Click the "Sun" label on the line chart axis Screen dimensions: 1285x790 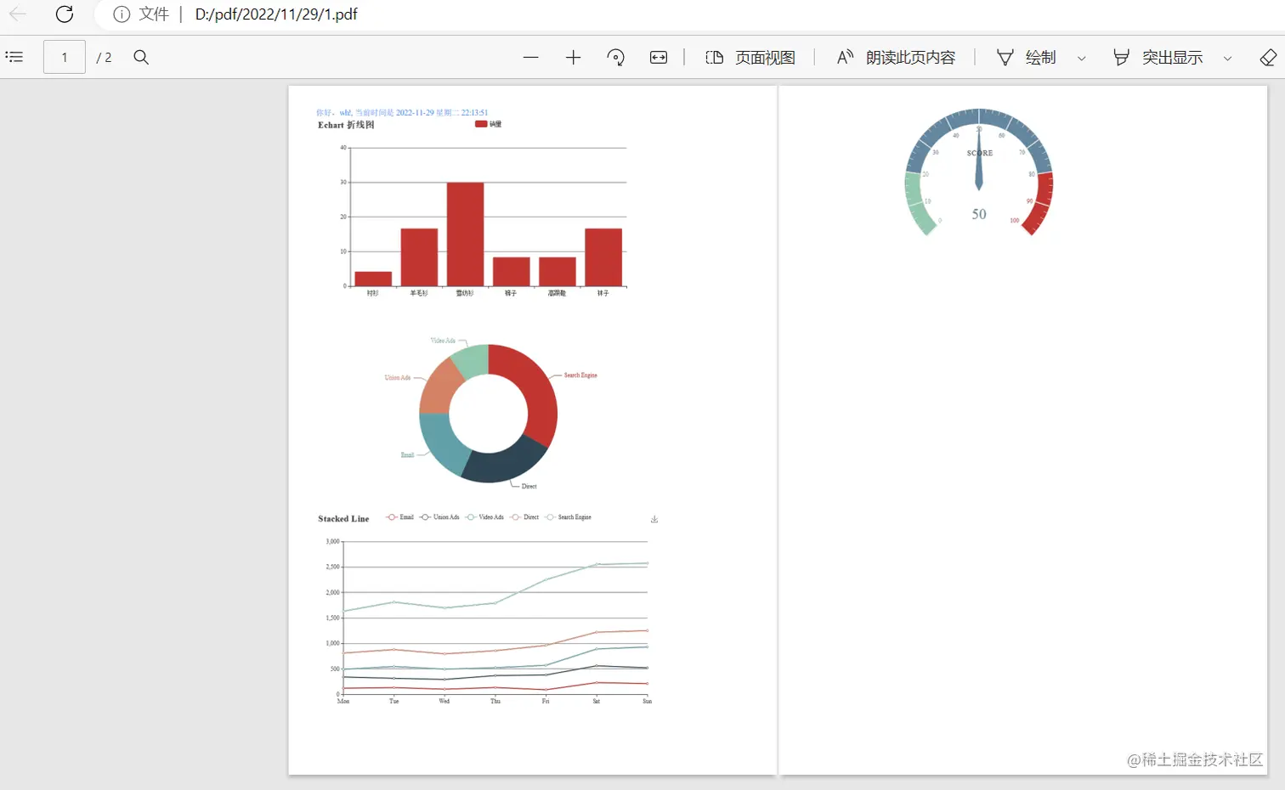(x=648, y=702)
